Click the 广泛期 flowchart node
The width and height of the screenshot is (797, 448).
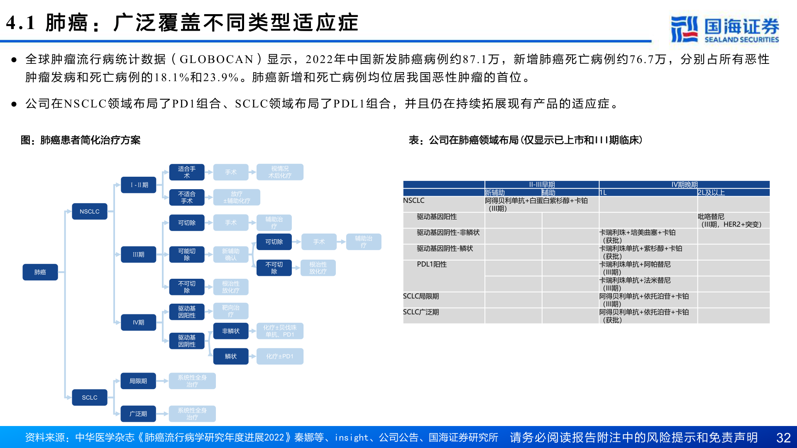138,414
